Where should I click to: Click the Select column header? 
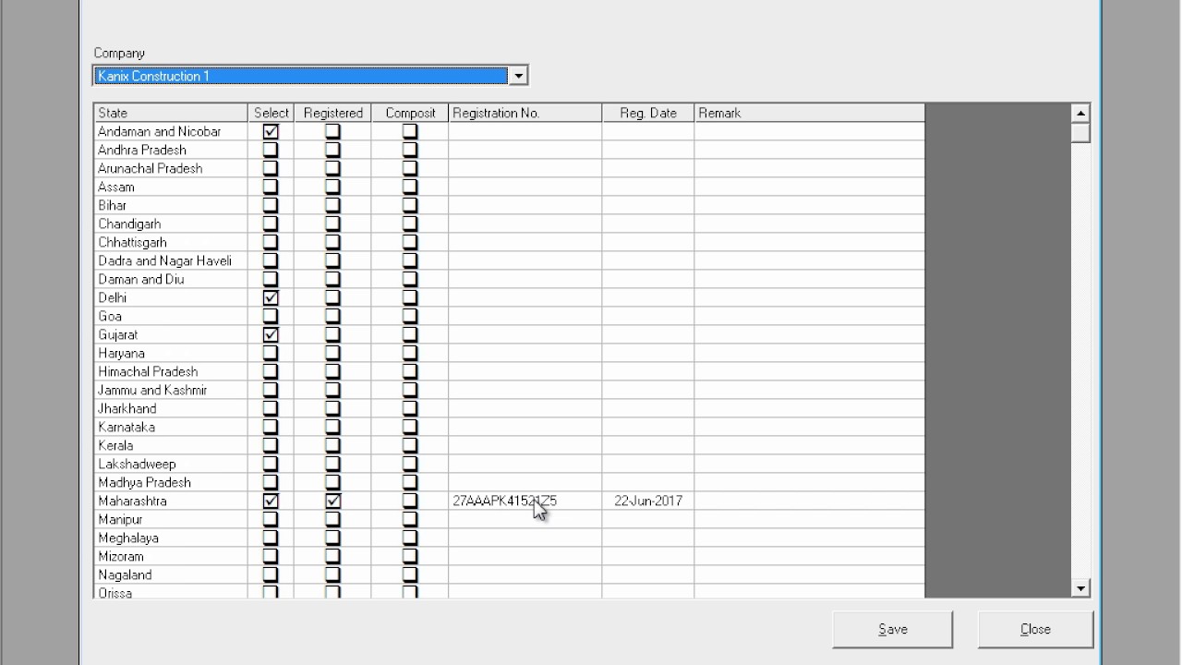tap(271, 113)
